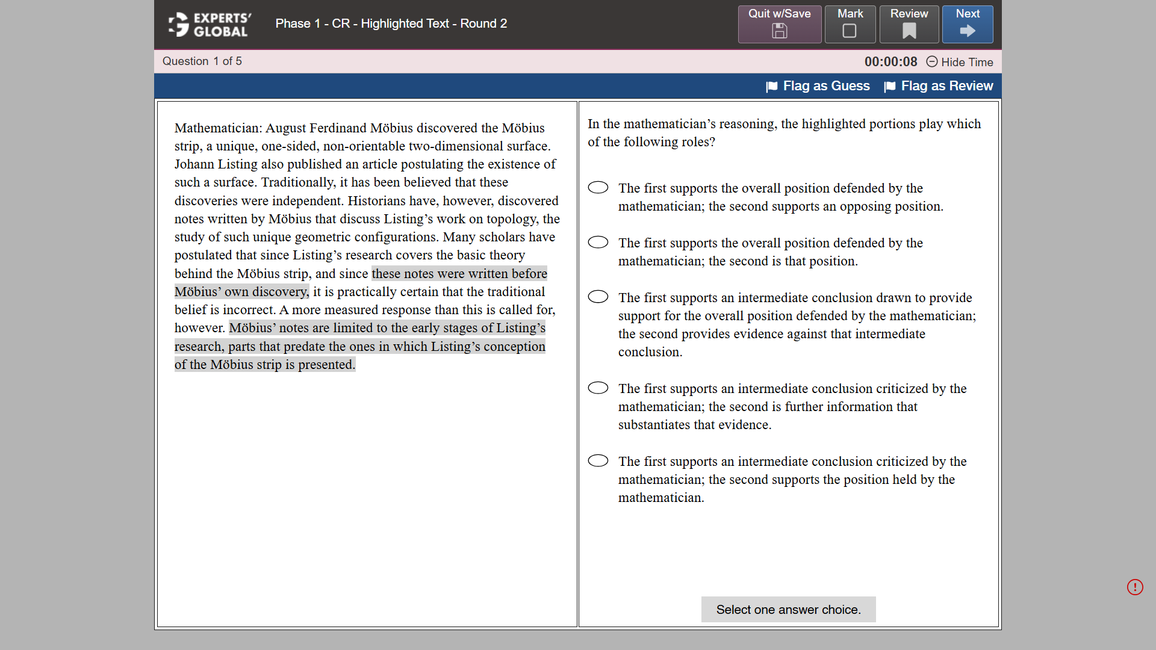Click the Experts' Global logo
Screen dimensions: 1156x650
207,25
